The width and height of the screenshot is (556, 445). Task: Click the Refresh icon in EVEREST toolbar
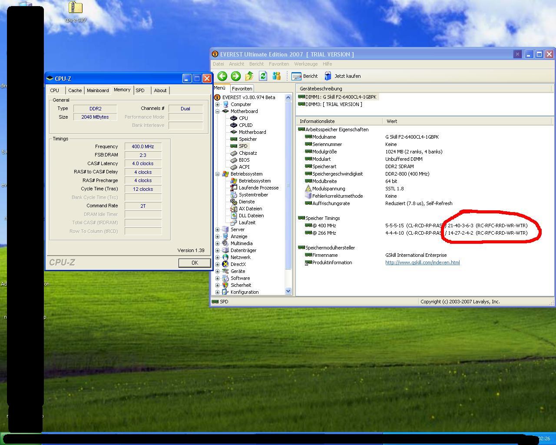(263, 76)
